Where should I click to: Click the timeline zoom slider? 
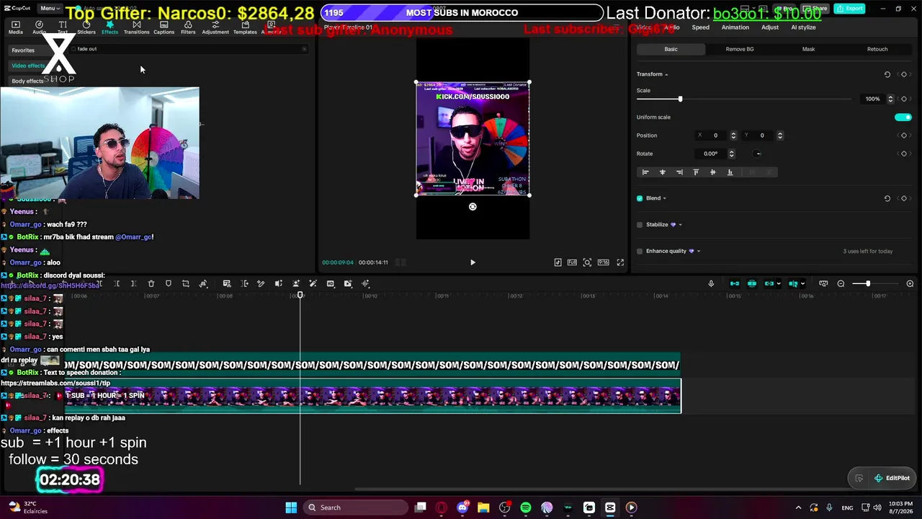[867, 284]
